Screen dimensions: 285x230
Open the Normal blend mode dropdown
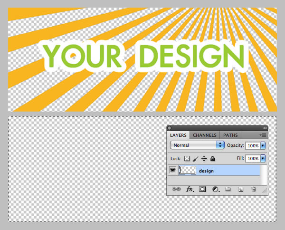(197, 145)
